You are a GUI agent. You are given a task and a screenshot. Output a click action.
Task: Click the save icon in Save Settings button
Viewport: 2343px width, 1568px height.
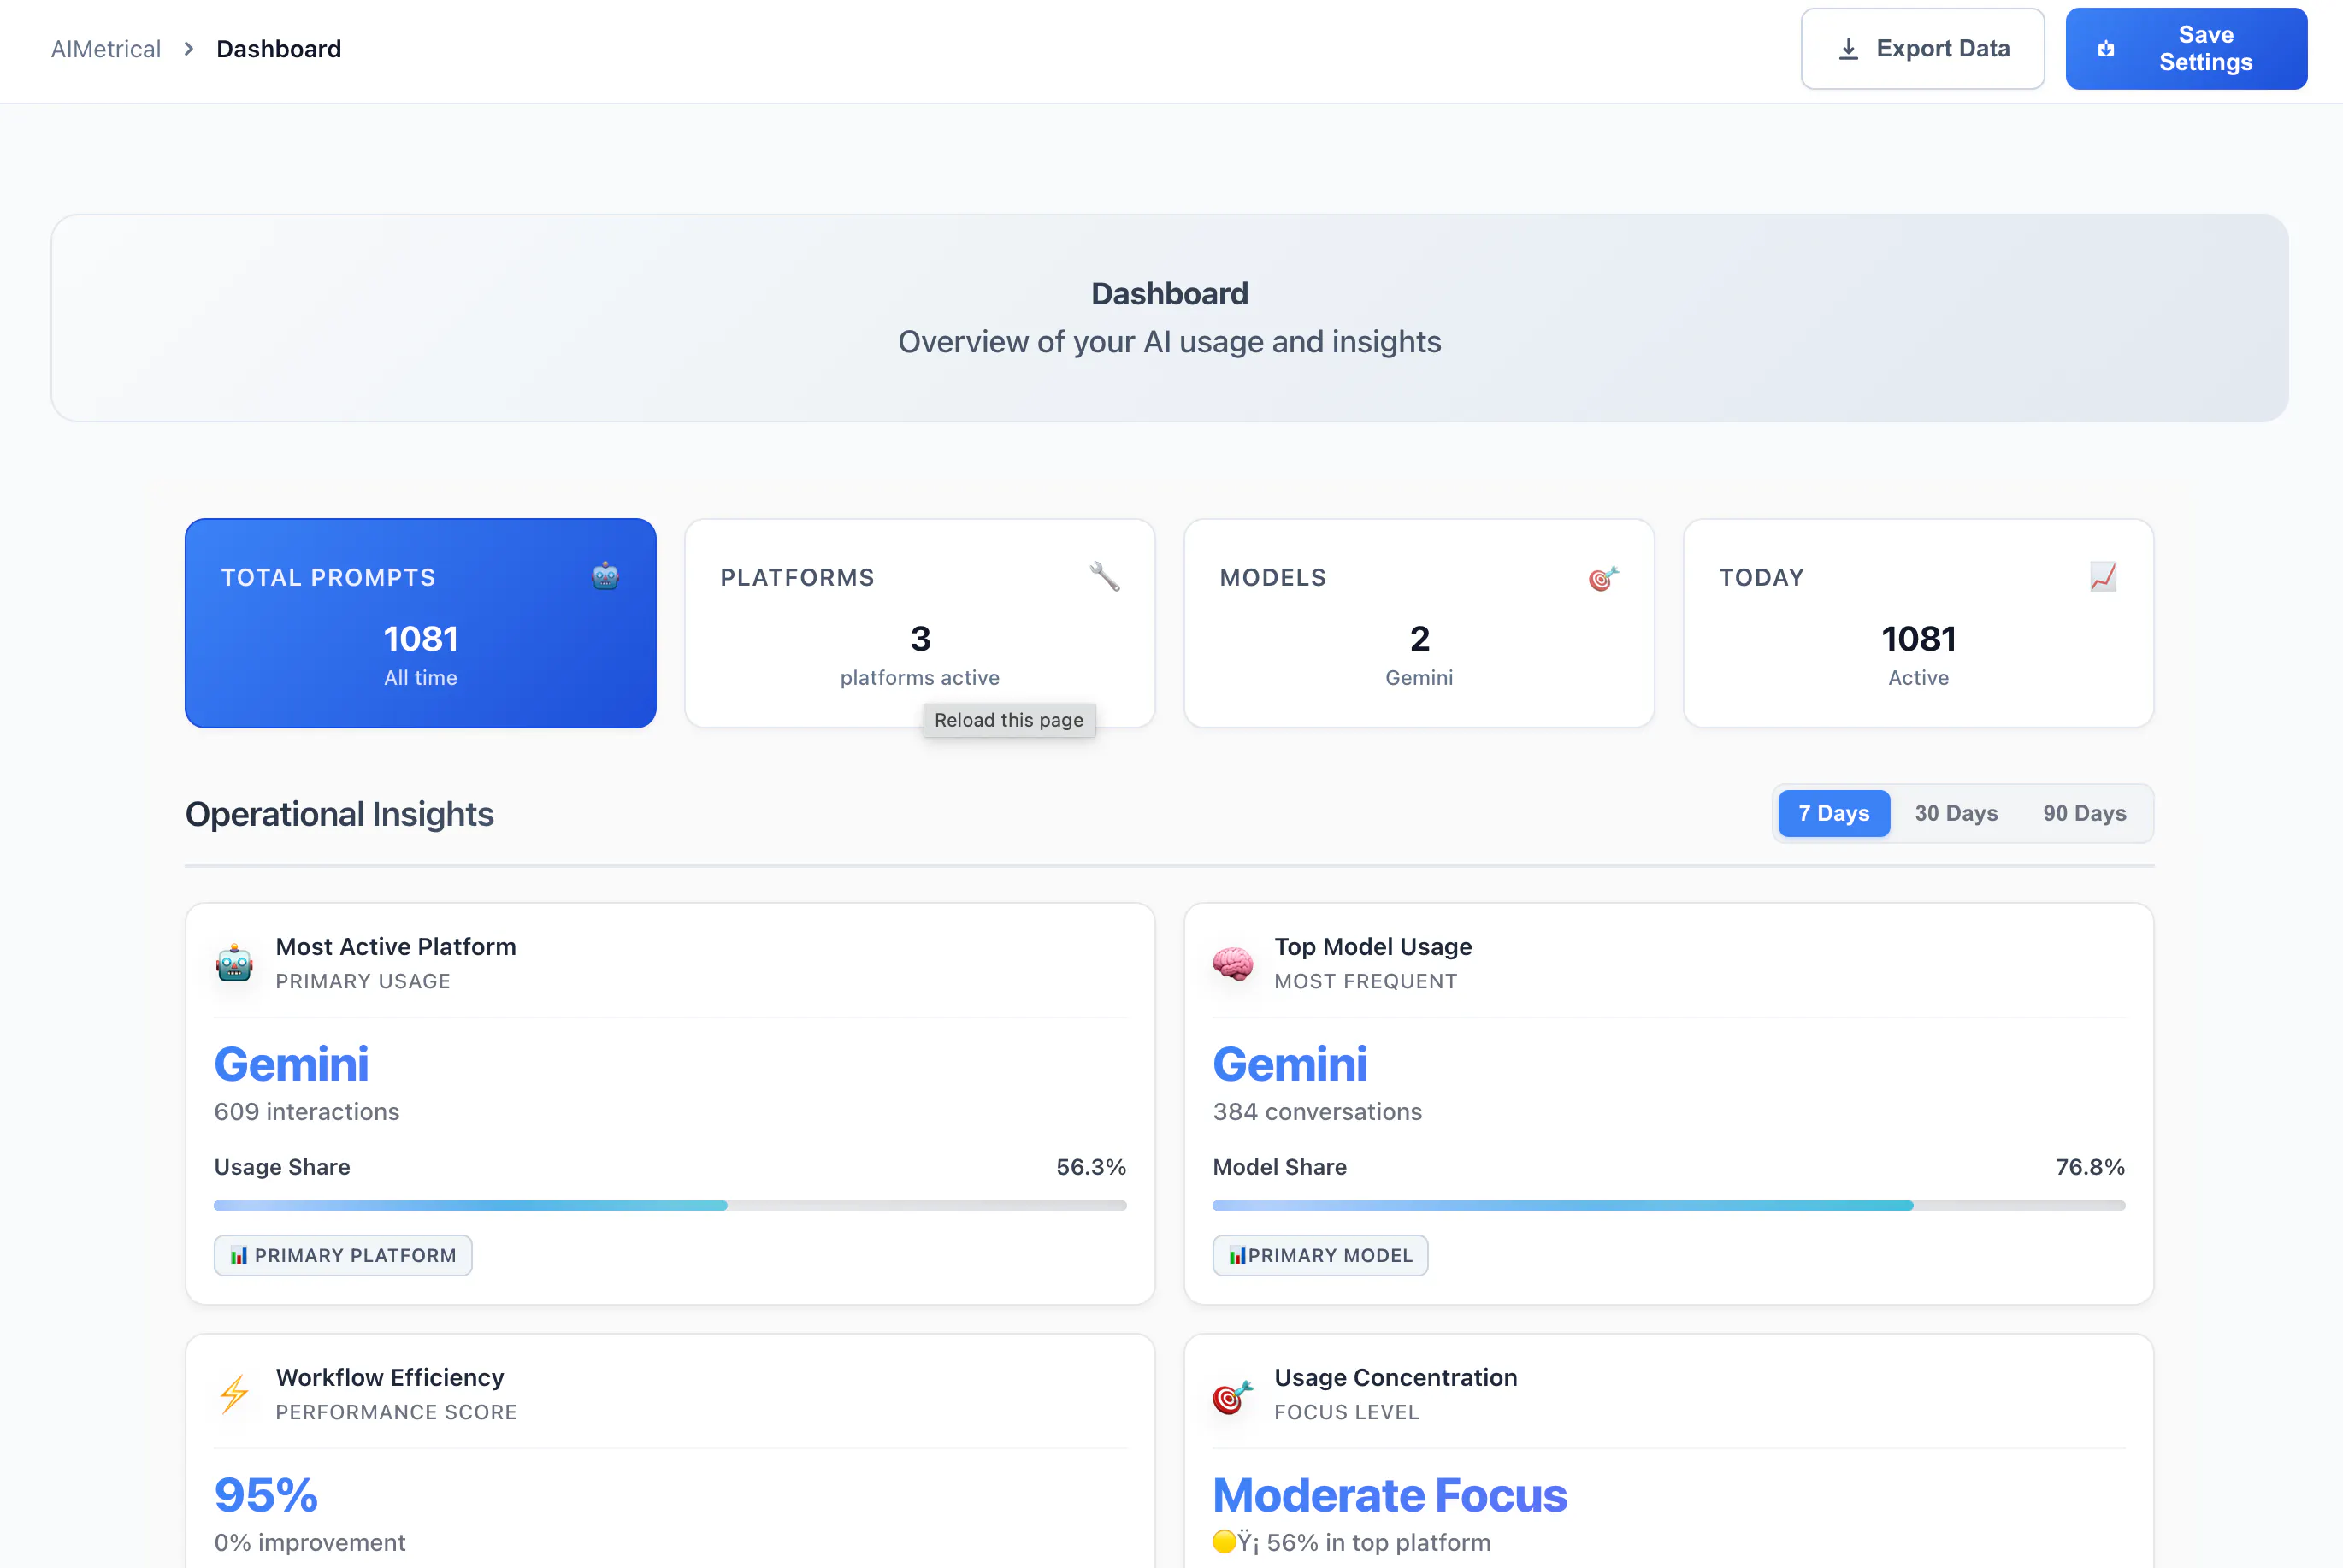2106,49
